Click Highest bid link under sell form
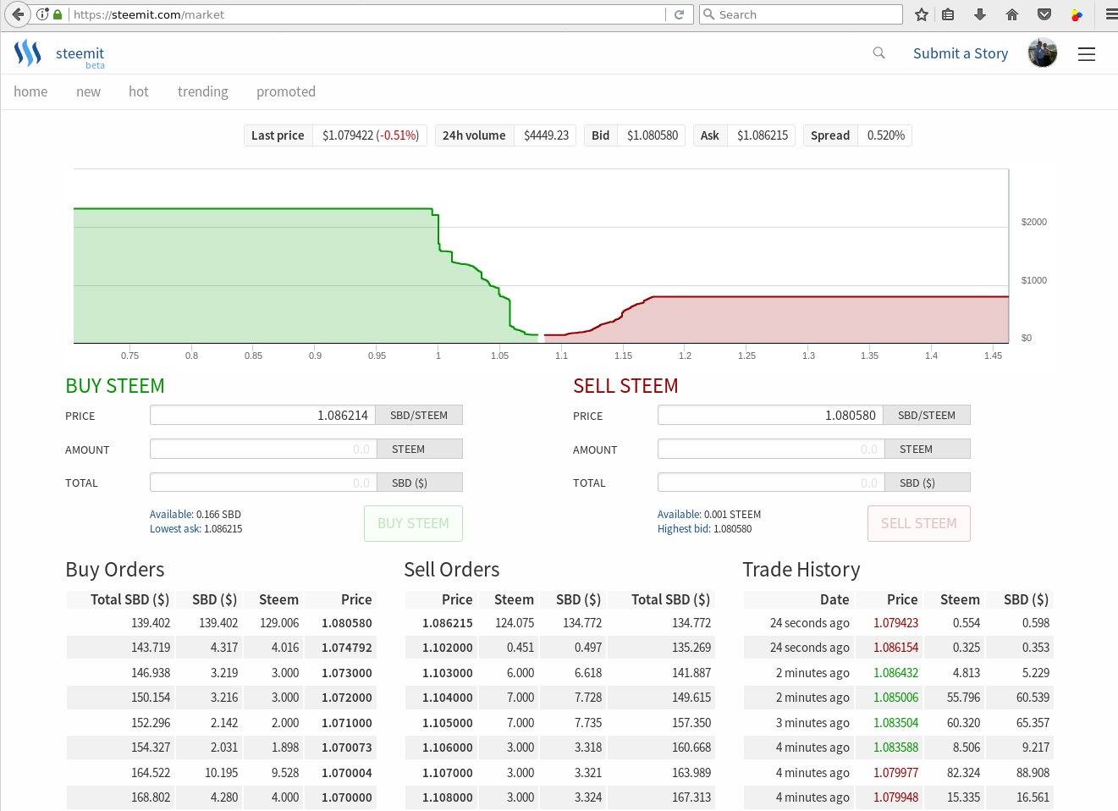The width and height of the screenshot is (1118, 811). (684, 529)
